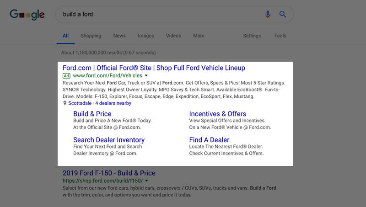The height and width of the screenshot is (207, 366).
Task: Click 'Research Your Next Ford Car' description line
Action: [x=174, y=83]
